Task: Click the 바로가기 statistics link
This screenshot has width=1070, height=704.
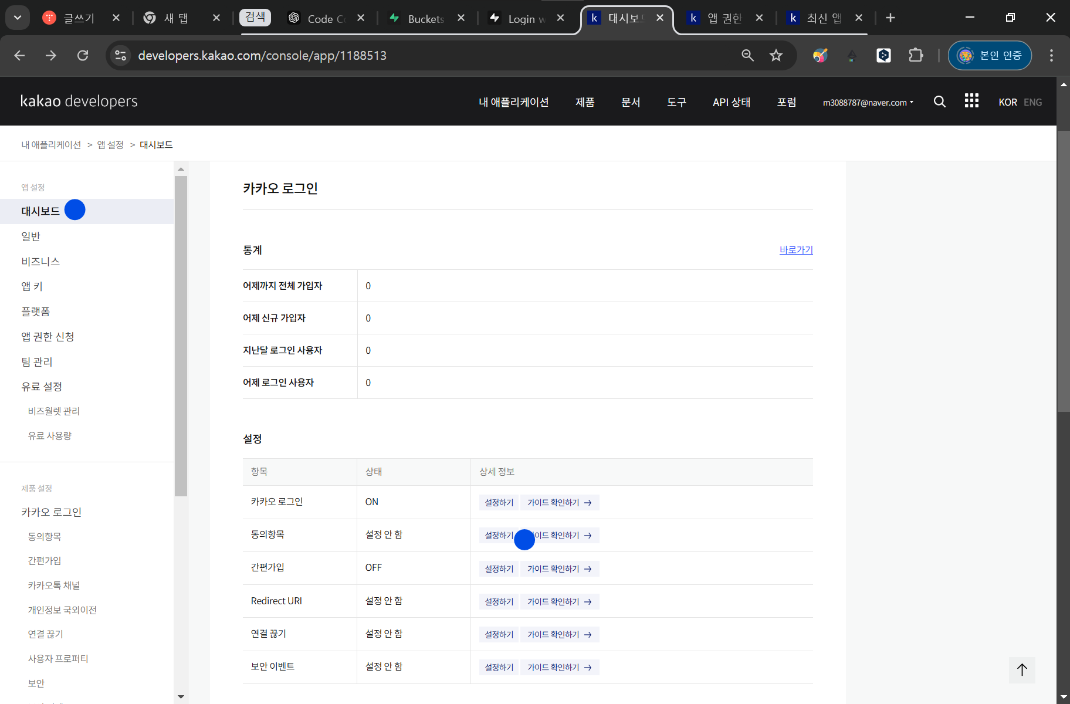Action: 796,250
